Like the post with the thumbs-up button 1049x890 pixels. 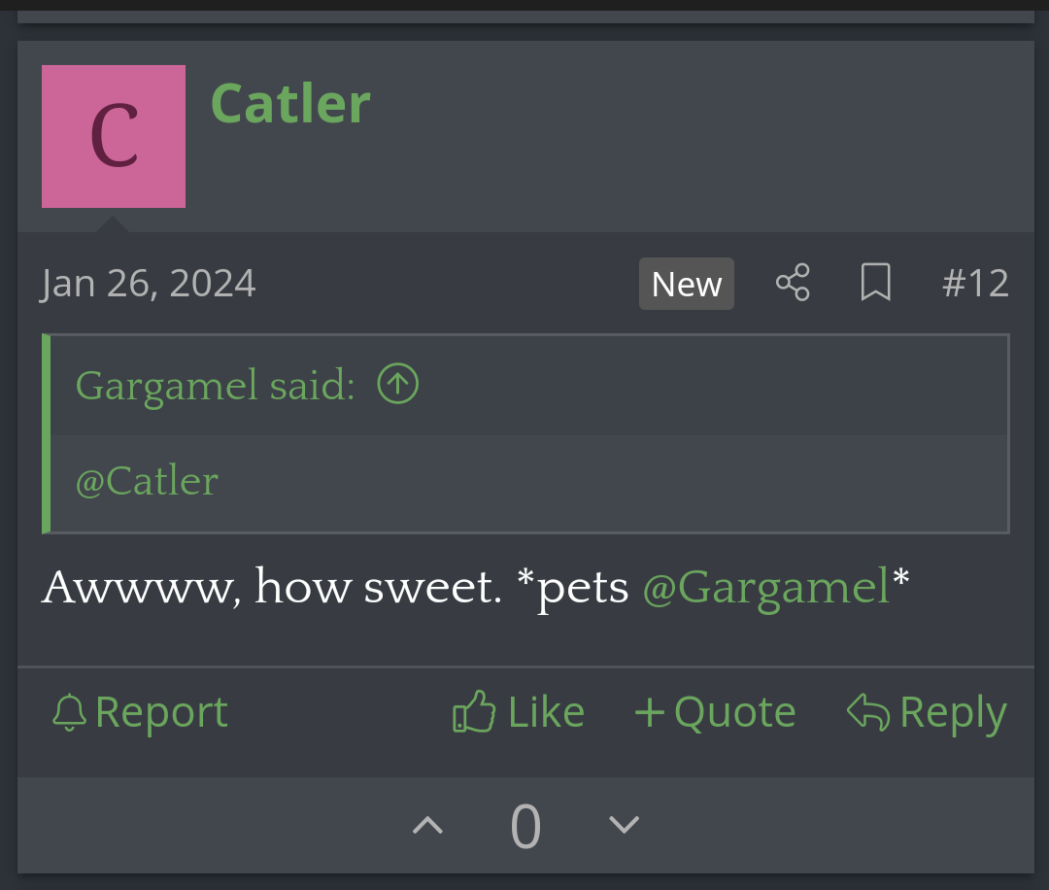pos(519,713)
